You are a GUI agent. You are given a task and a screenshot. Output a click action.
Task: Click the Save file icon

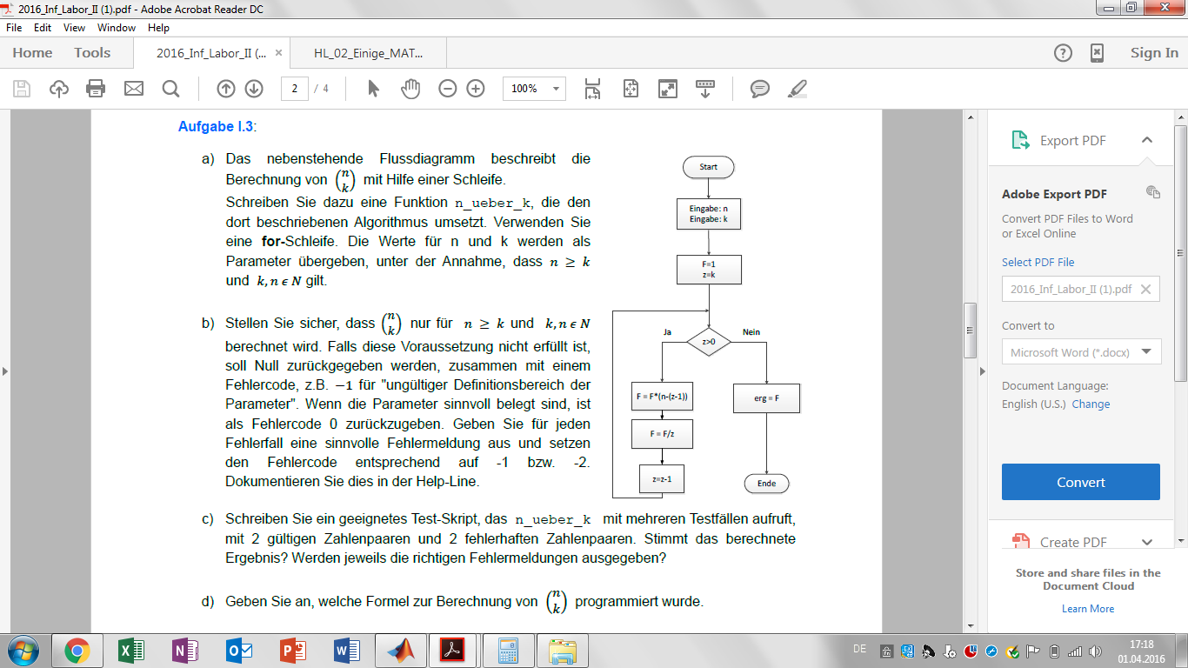point(22,89)
